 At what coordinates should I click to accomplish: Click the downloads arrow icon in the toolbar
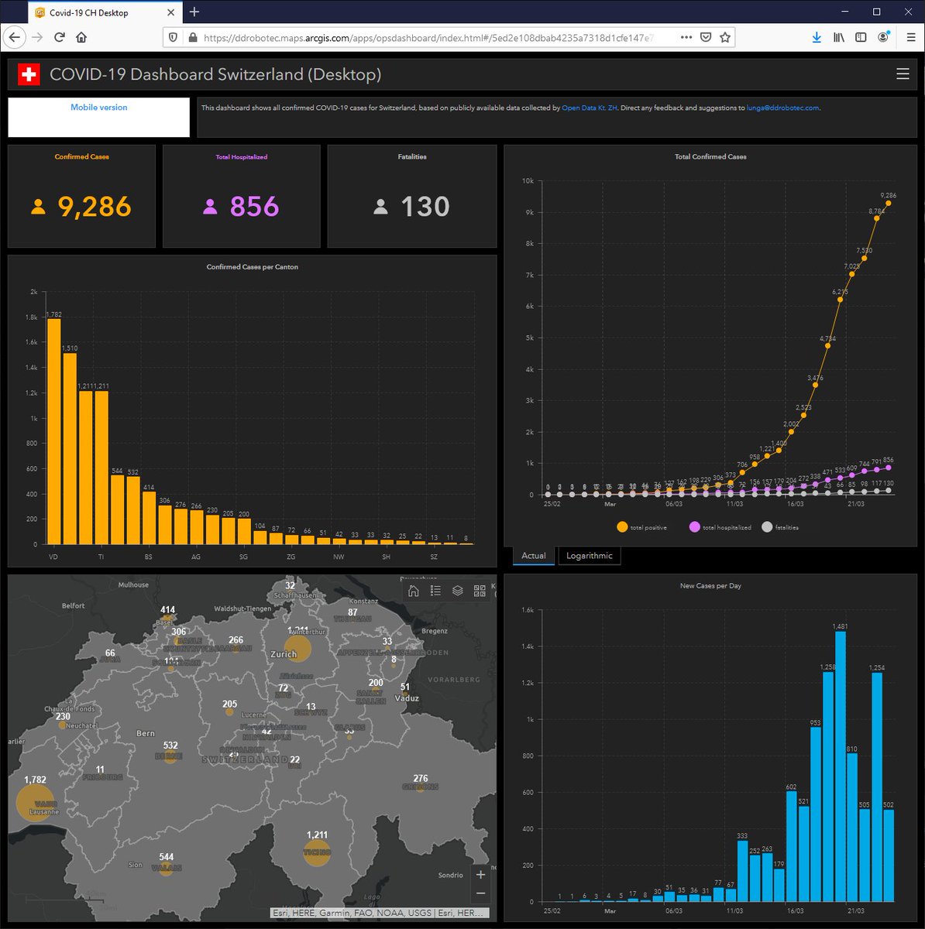tap(816, 36)
